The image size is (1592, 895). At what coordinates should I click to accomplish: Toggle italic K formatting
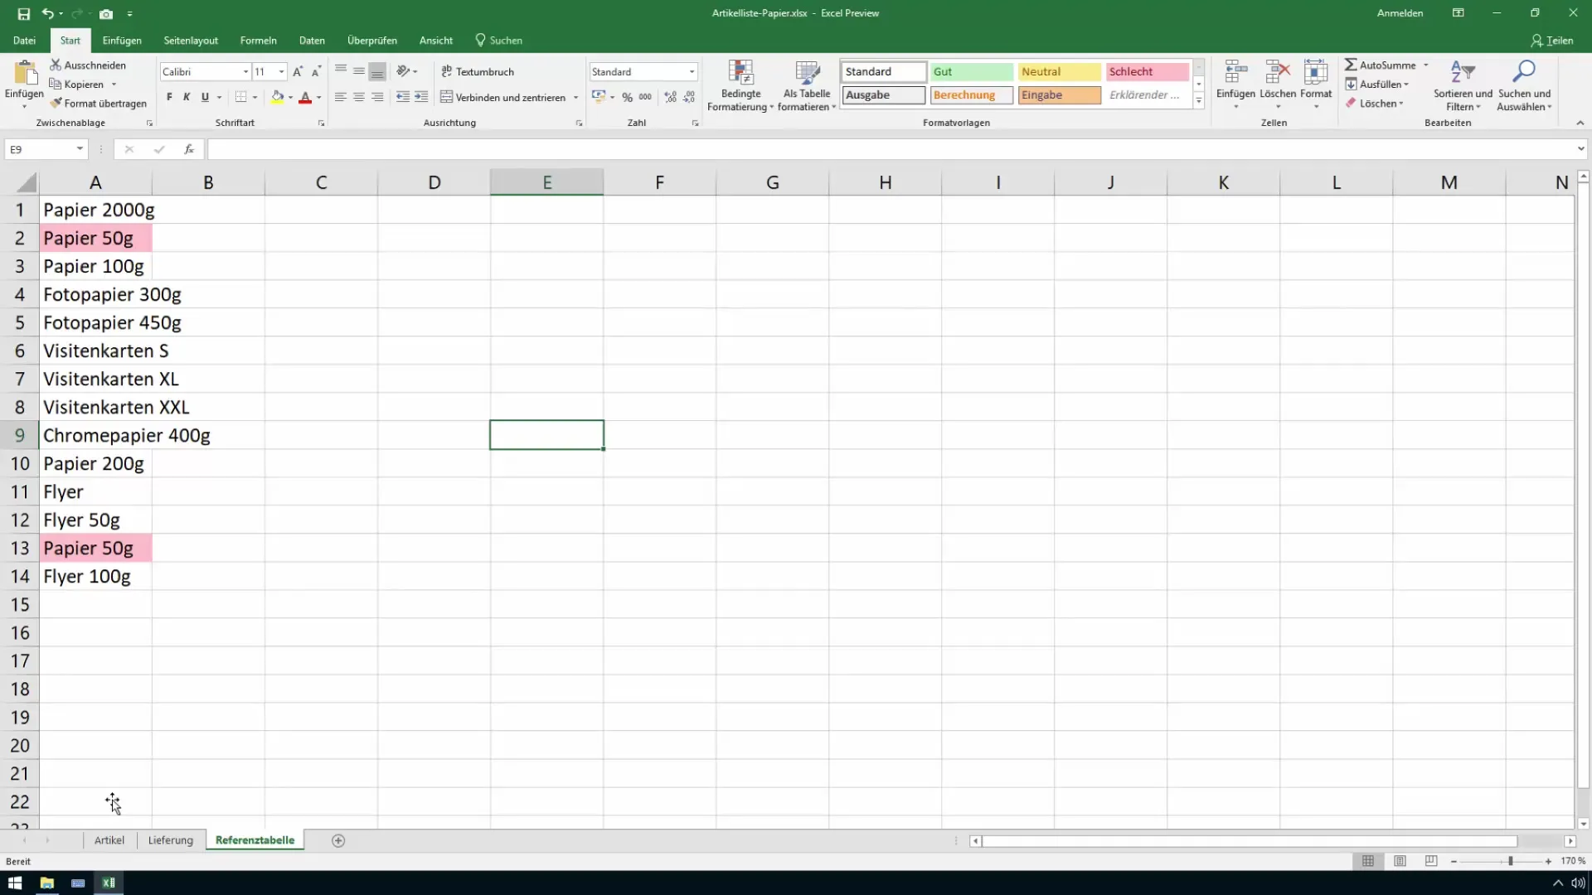point(187,97)
